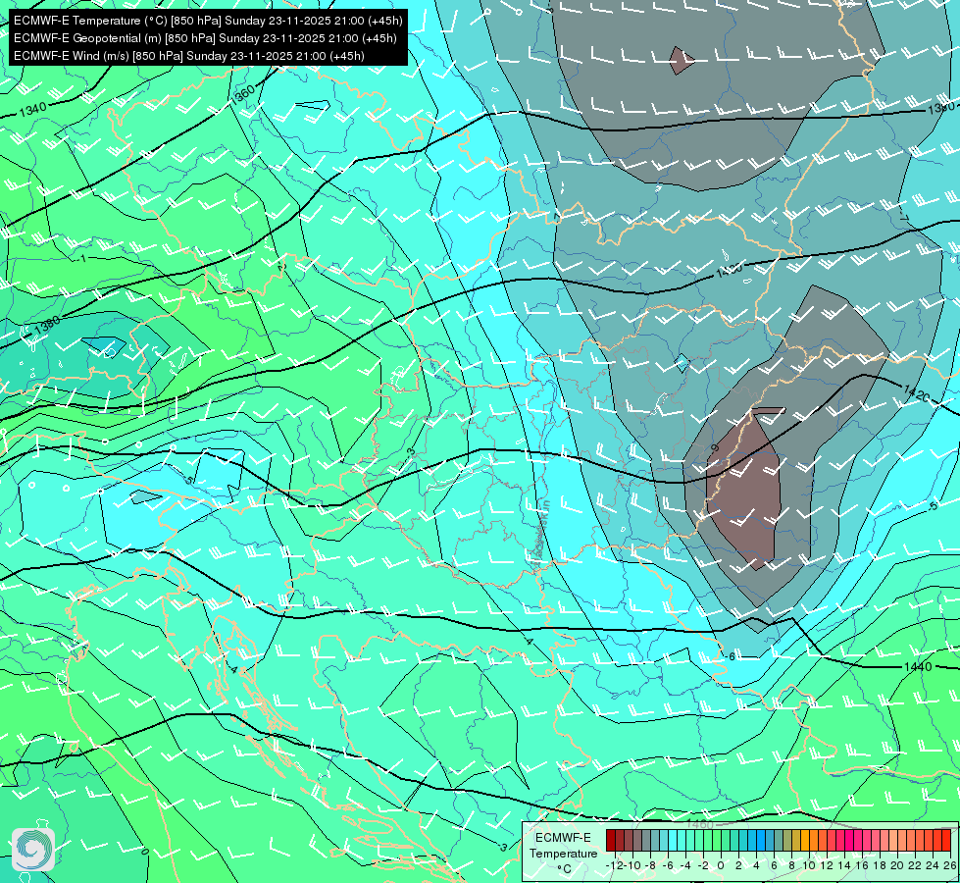Click the legend title ECMWF-E Temperature °C
The width and height of the screenshot is (960, 883).
click(563, 853)
